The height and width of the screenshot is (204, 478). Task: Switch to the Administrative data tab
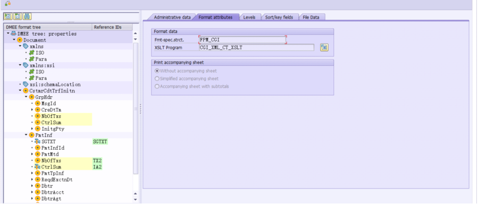point(172,18)
